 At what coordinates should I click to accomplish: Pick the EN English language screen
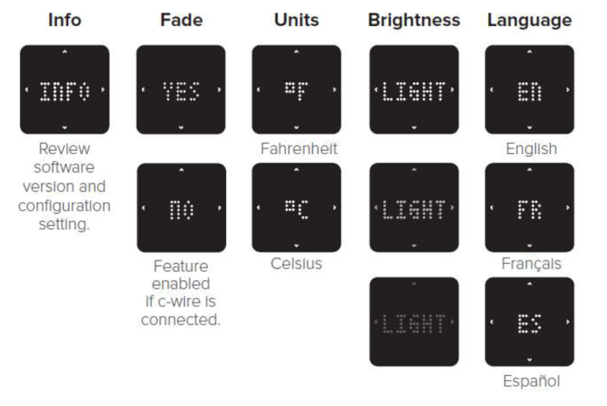pyautogui.click(x=529, y=89)
